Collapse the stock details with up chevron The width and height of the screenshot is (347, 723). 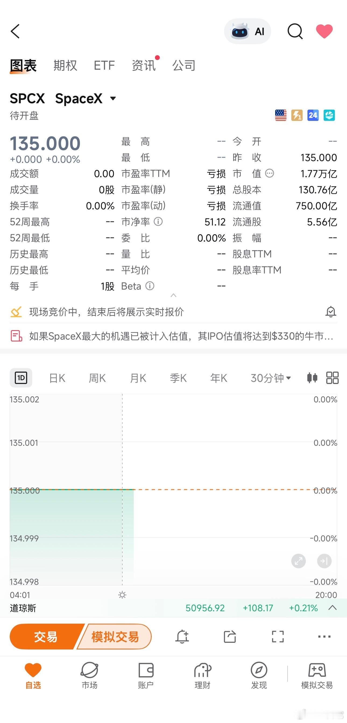(173, 295)
